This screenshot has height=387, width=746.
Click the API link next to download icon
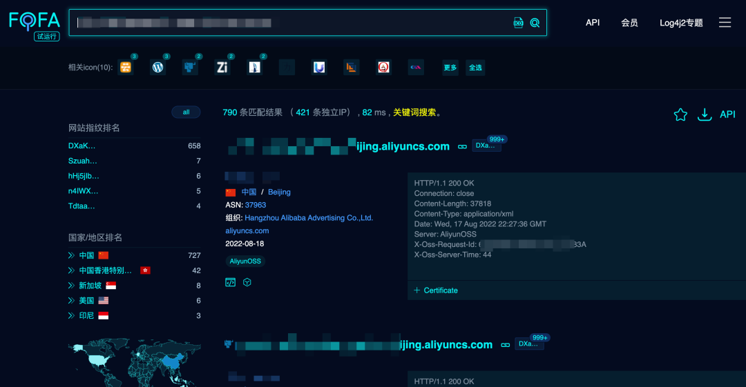[x=727, y=115]
